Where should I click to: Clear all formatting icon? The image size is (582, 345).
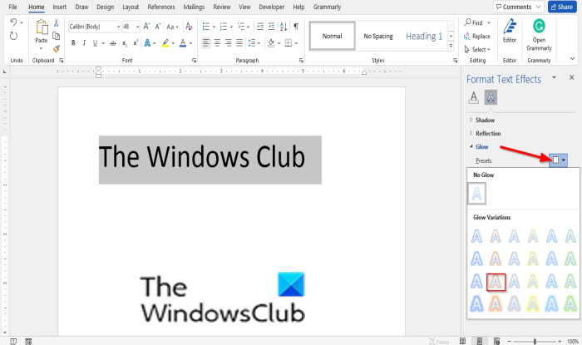click(189, 27)
